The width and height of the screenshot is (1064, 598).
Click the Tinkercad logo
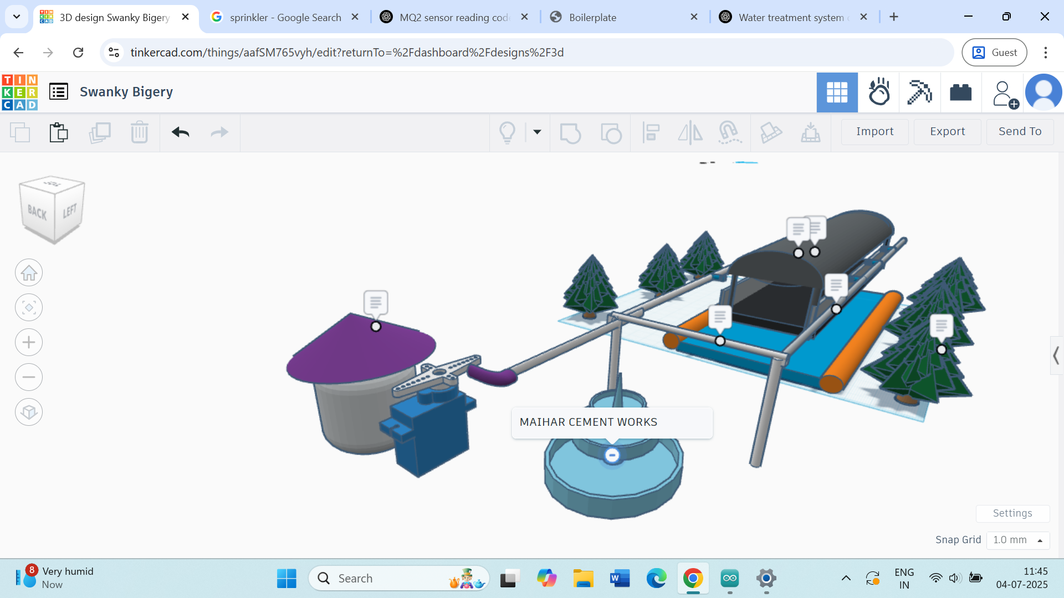[x=20, y=92]
